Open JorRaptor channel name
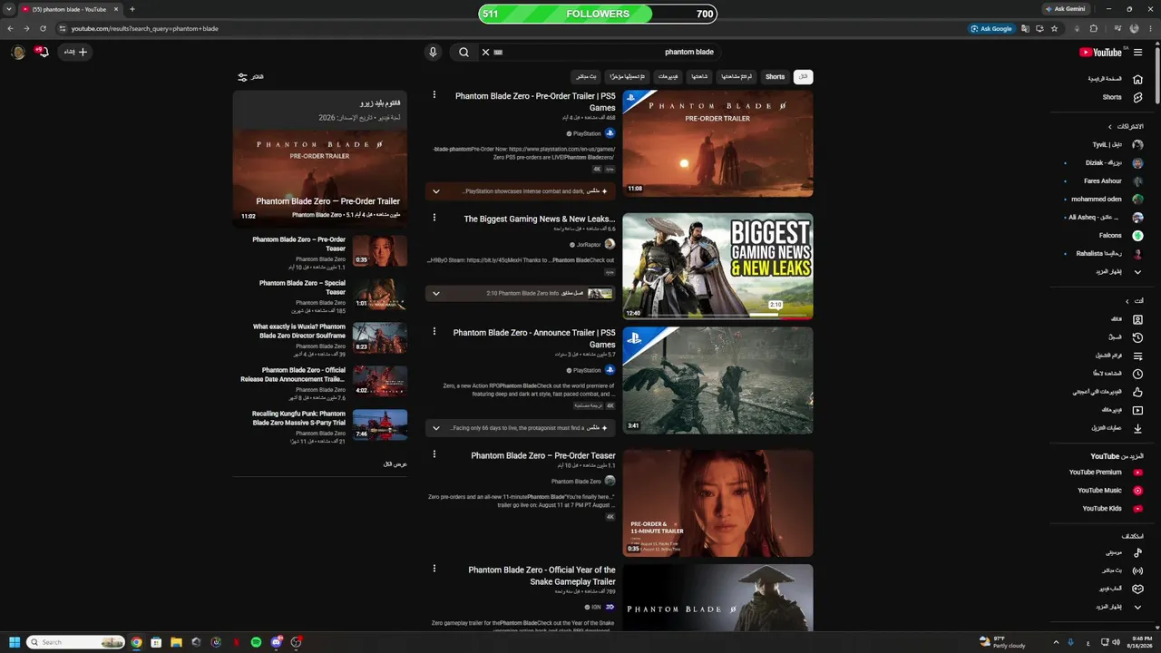The width and height of the screenshot is (1161, 653). tap(589, 245)
